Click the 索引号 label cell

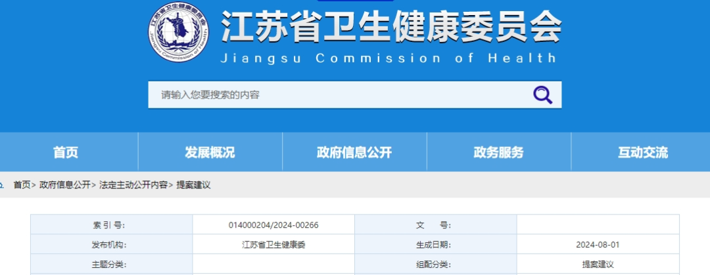pos(111,225)
